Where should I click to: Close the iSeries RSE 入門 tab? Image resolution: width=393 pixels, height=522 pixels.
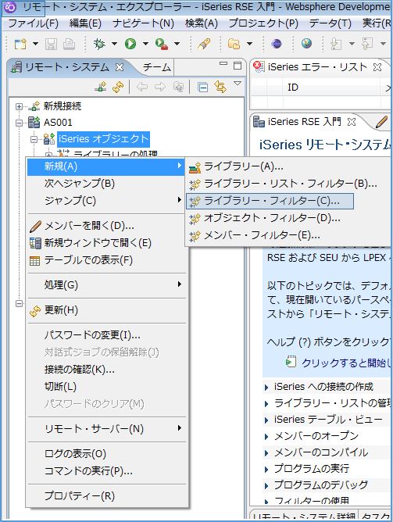[x=352, y=122]
